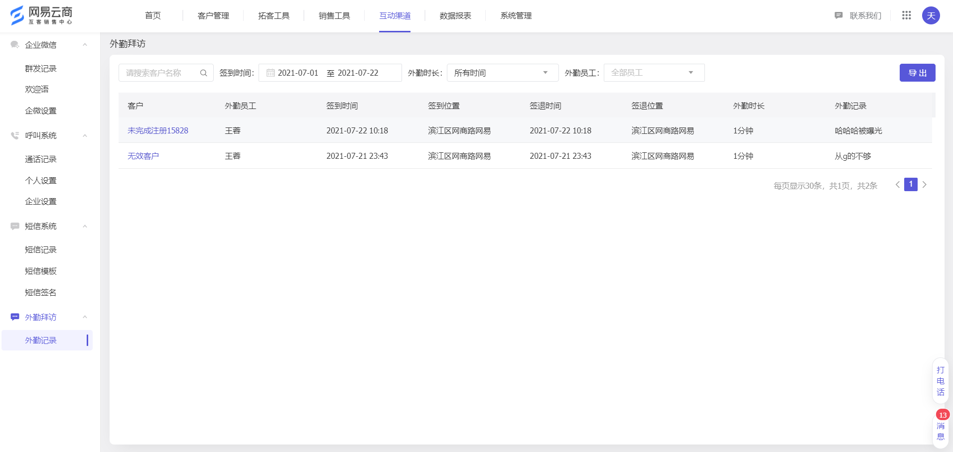Open the 天 user avatar menu
The image size is (953, 452).
tap(931, 15)
